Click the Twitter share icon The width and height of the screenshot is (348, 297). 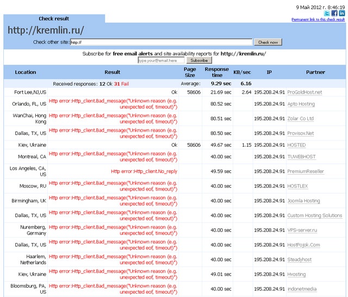[327, 13]
